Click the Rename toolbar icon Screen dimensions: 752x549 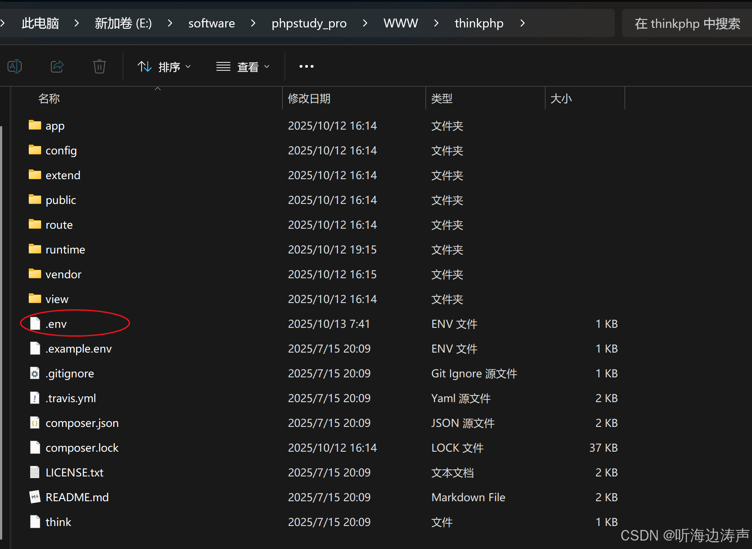15,66
